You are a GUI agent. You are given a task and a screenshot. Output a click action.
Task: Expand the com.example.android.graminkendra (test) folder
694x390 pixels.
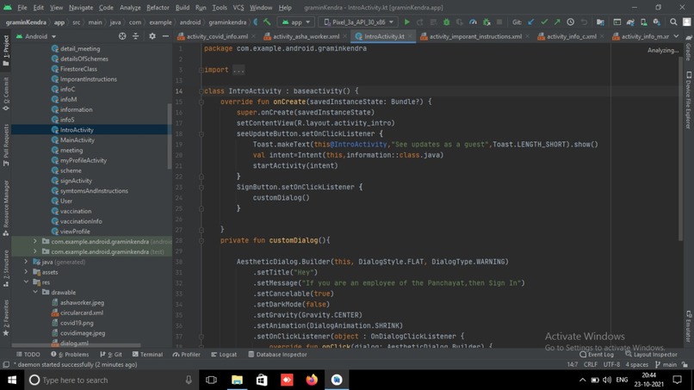35,251
